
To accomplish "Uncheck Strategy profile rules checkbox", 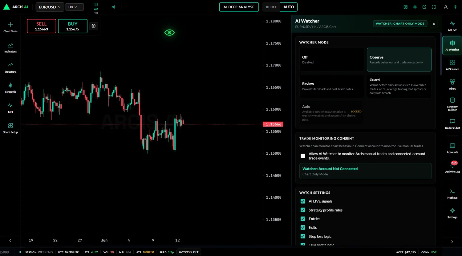I will pos(303,210).
